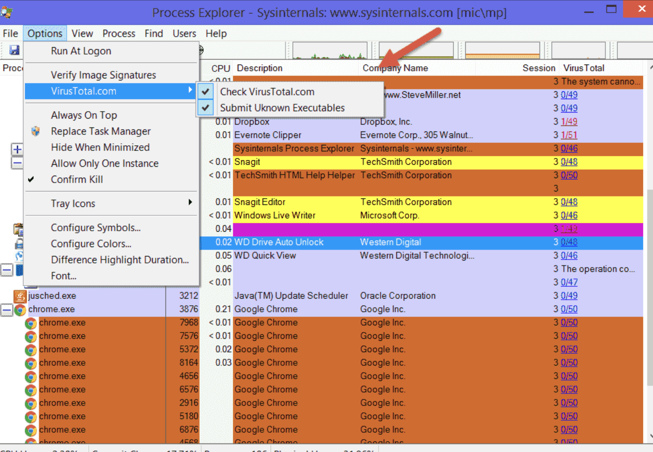This screenshot has height=452, width=653.
Task: Click the CPU usage history graph
Action: click(329, 50)
